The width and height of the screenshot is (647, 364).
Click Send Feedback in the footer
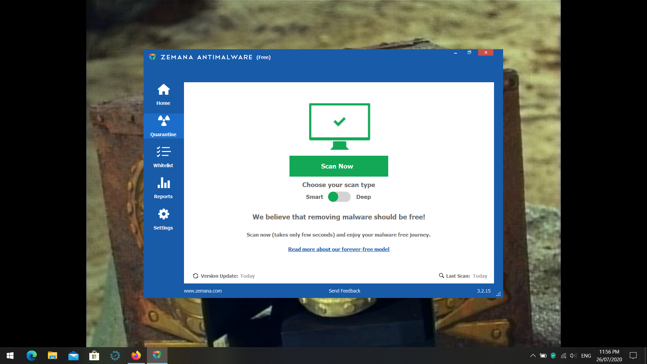344,291
